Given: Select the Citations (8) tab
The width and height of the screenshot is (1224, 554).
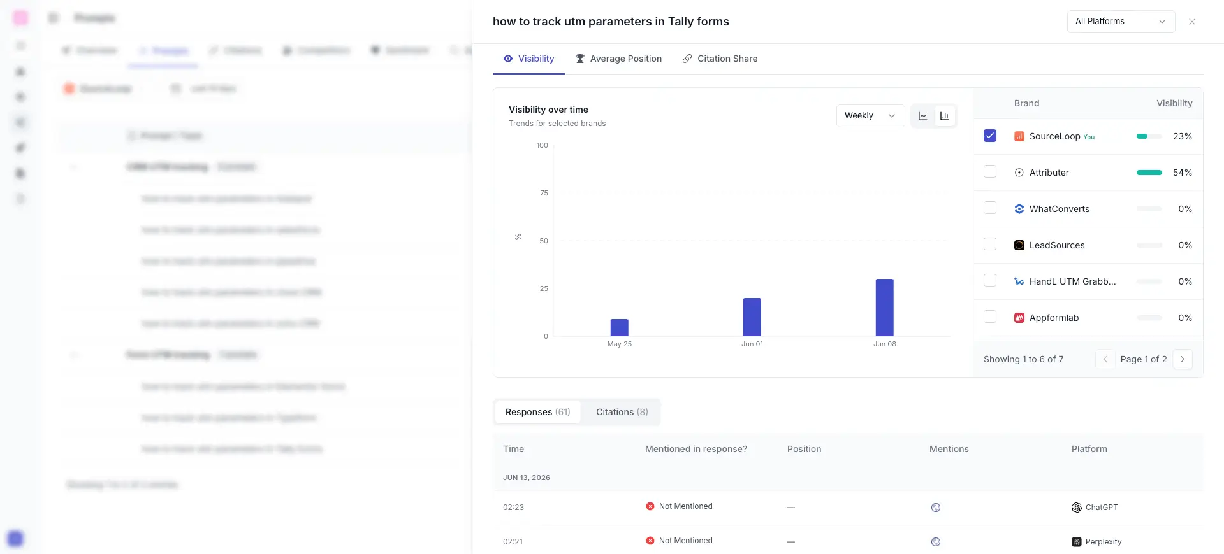Looking at the screenshot, I should coord(622,412).
